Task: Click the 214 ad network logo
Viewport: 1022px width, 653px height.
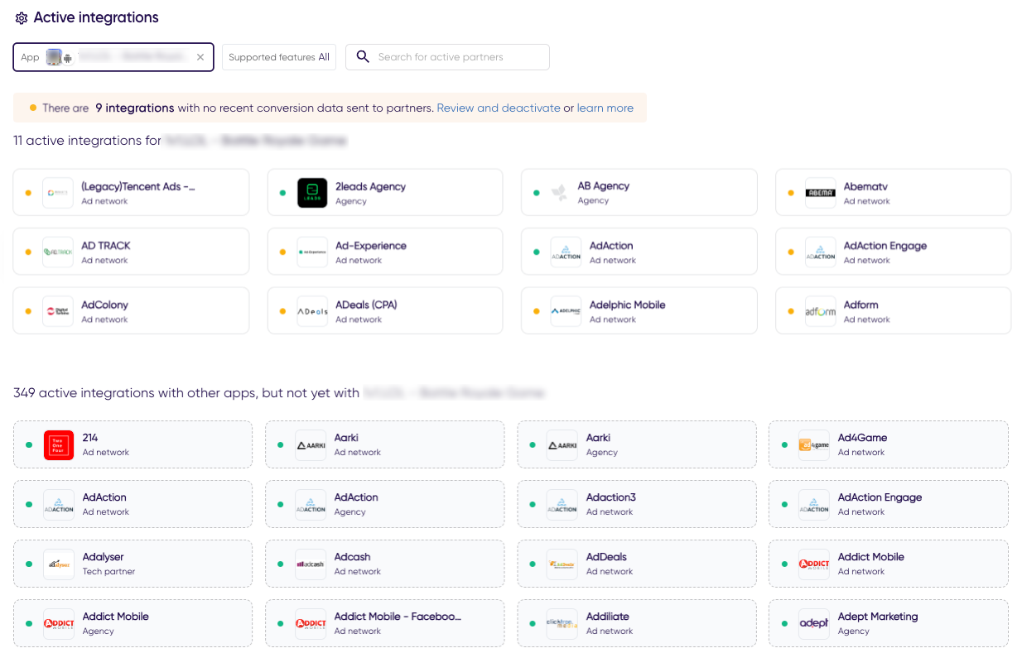Action: point(59,444)
